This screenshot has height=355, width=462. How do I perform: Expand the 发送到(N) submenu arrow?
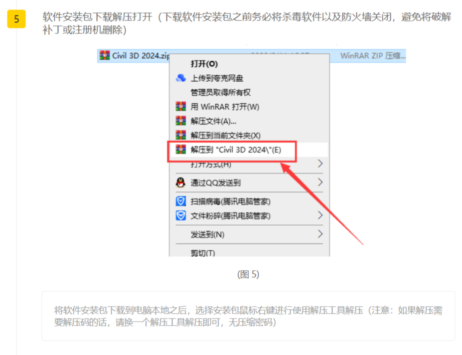(x=320, y=234)
